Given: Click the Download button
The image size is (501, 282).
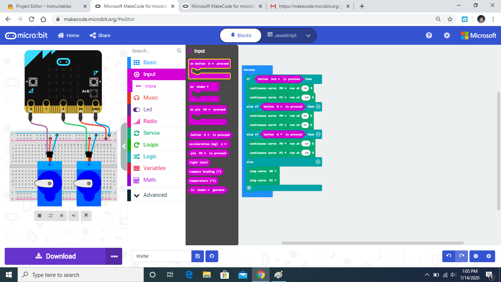Looking at the screenshot, I should 55,256.
